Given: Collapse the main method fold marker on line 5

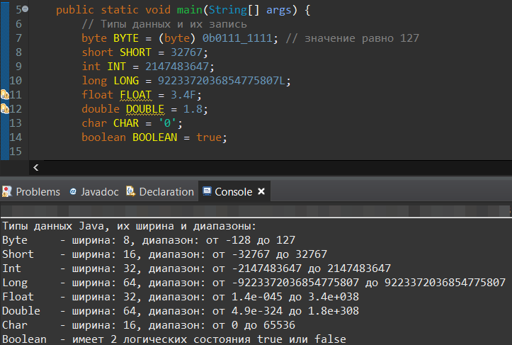Looking at the screenshot, I should point(25,9).
